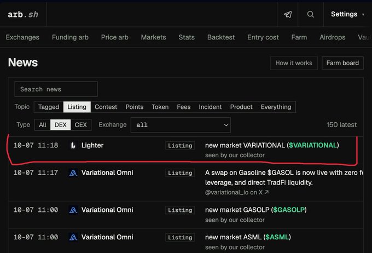Click the 10-07 11:18 timestamp
Image resolution: width=372 pixels, height=253 pixels.
(x=36, y=145)
